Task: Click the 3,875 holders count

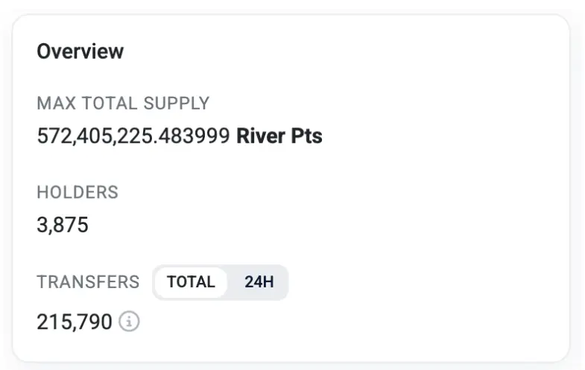Action: [63, 225]
